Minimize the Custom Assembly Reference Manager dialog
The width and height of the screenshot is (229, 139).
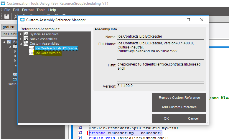[175, 20]
